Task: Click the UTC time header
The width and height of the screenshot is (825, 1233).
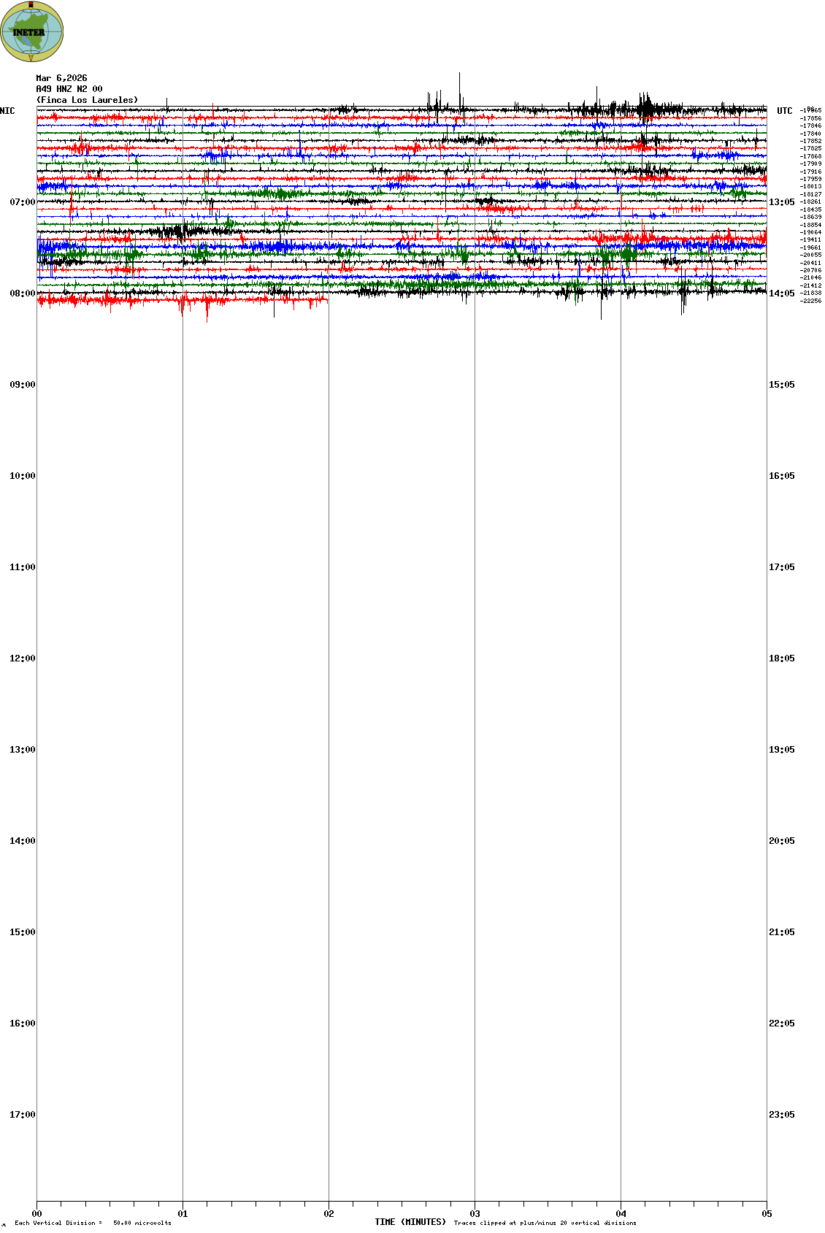Action: coord(784,111)
